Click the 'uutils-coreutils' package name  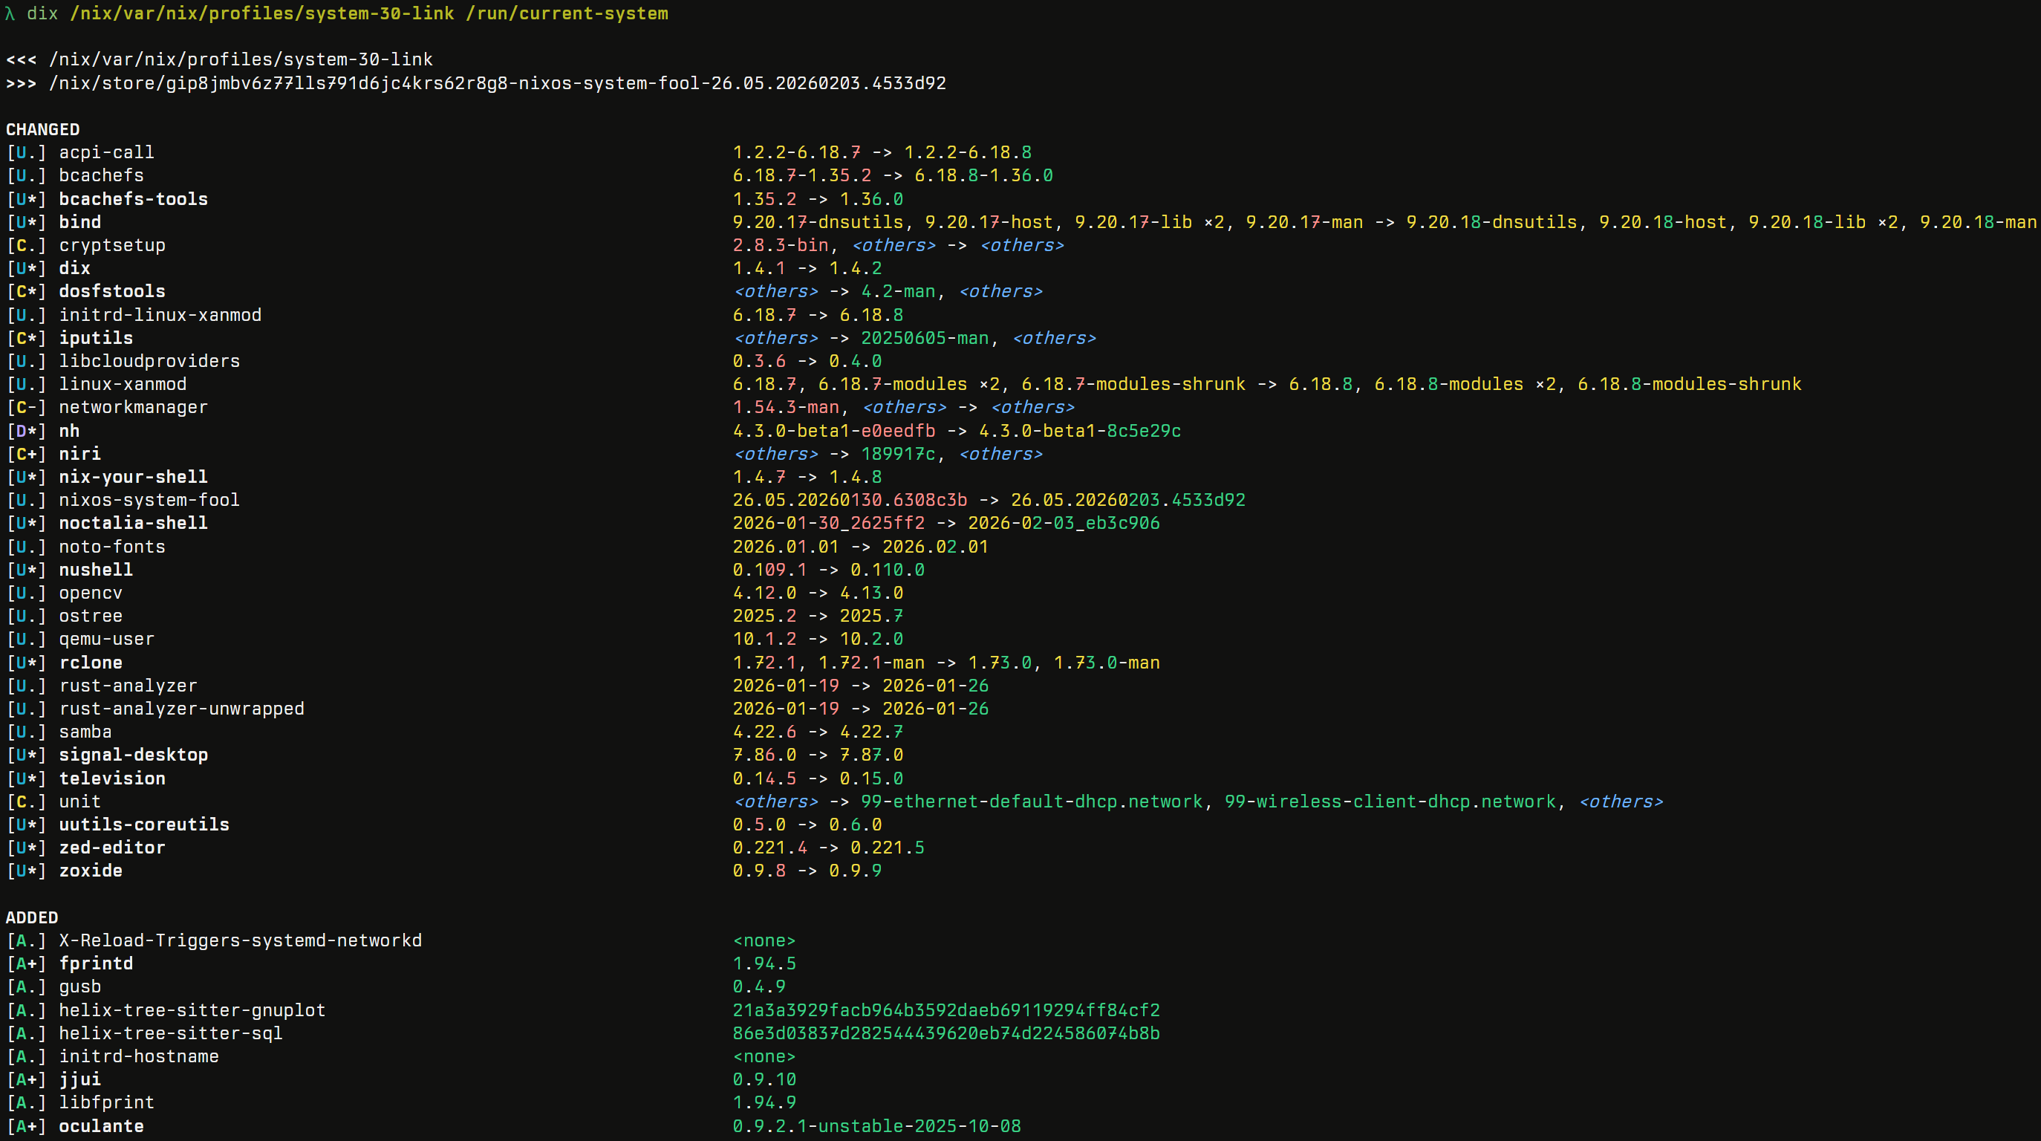coord(144,824)
